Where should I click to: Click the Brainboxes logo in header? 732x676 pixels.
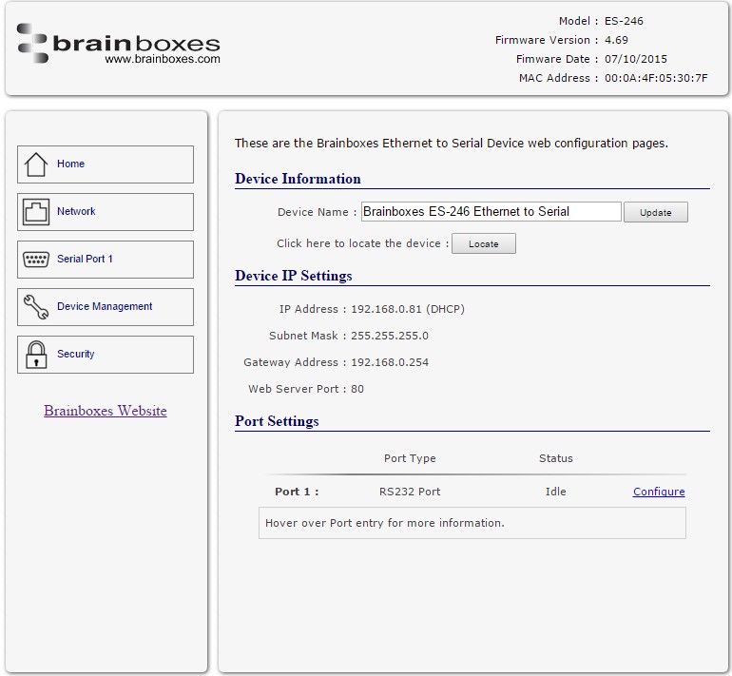(x=119, y=44)
